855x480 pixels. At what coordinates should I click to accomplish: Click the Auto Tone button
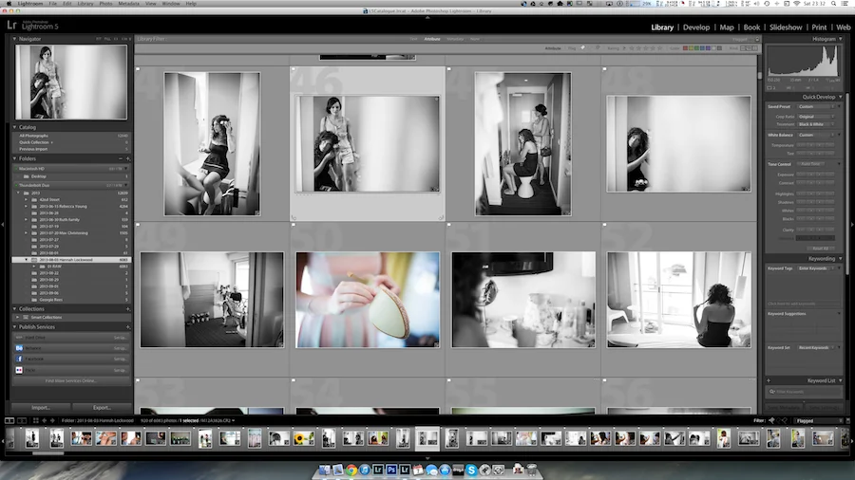pos(811,164)
